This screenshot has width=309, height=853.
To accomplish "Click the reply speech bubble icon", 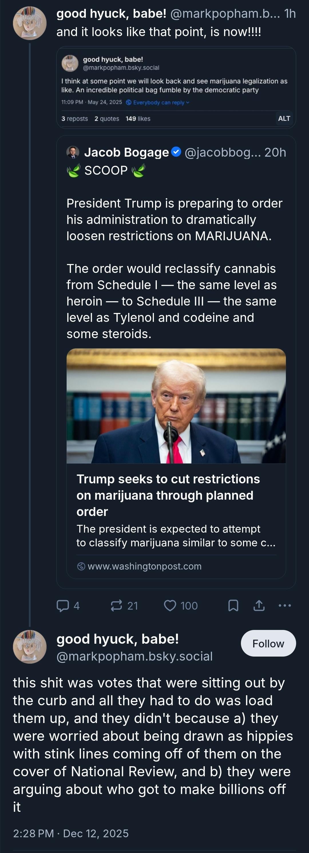I will point(63,606).
